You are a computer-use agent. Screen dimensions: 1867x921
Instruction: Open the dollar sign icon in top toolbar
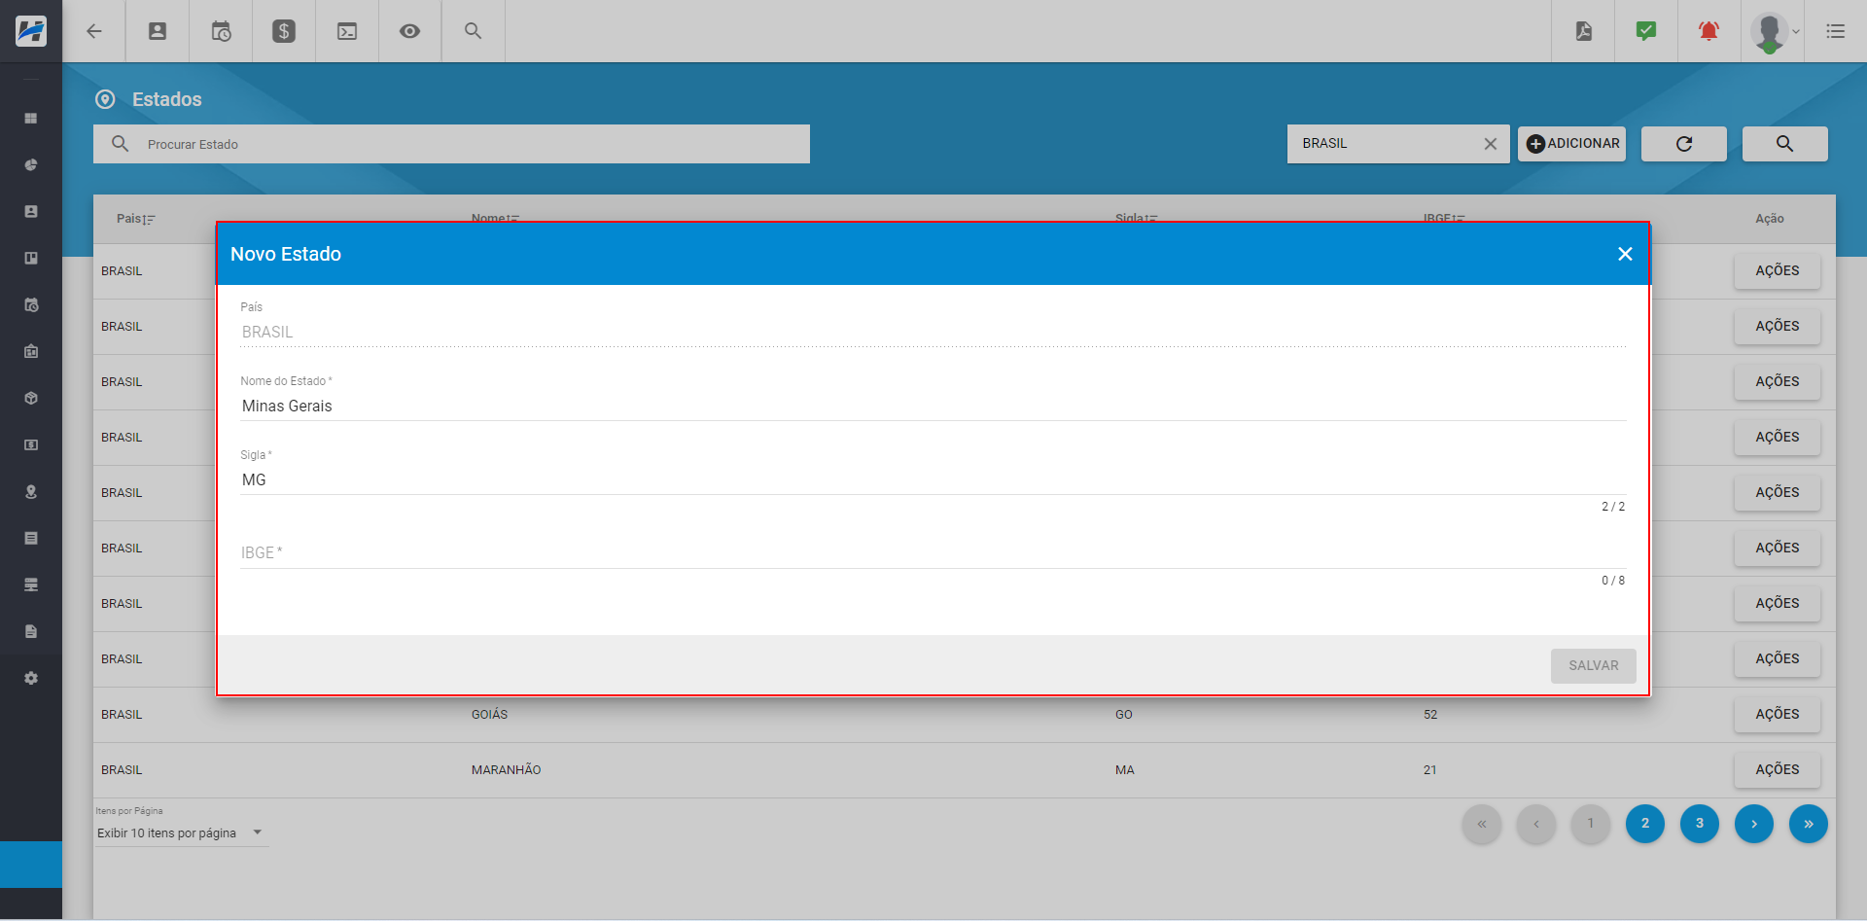(284, 31)
